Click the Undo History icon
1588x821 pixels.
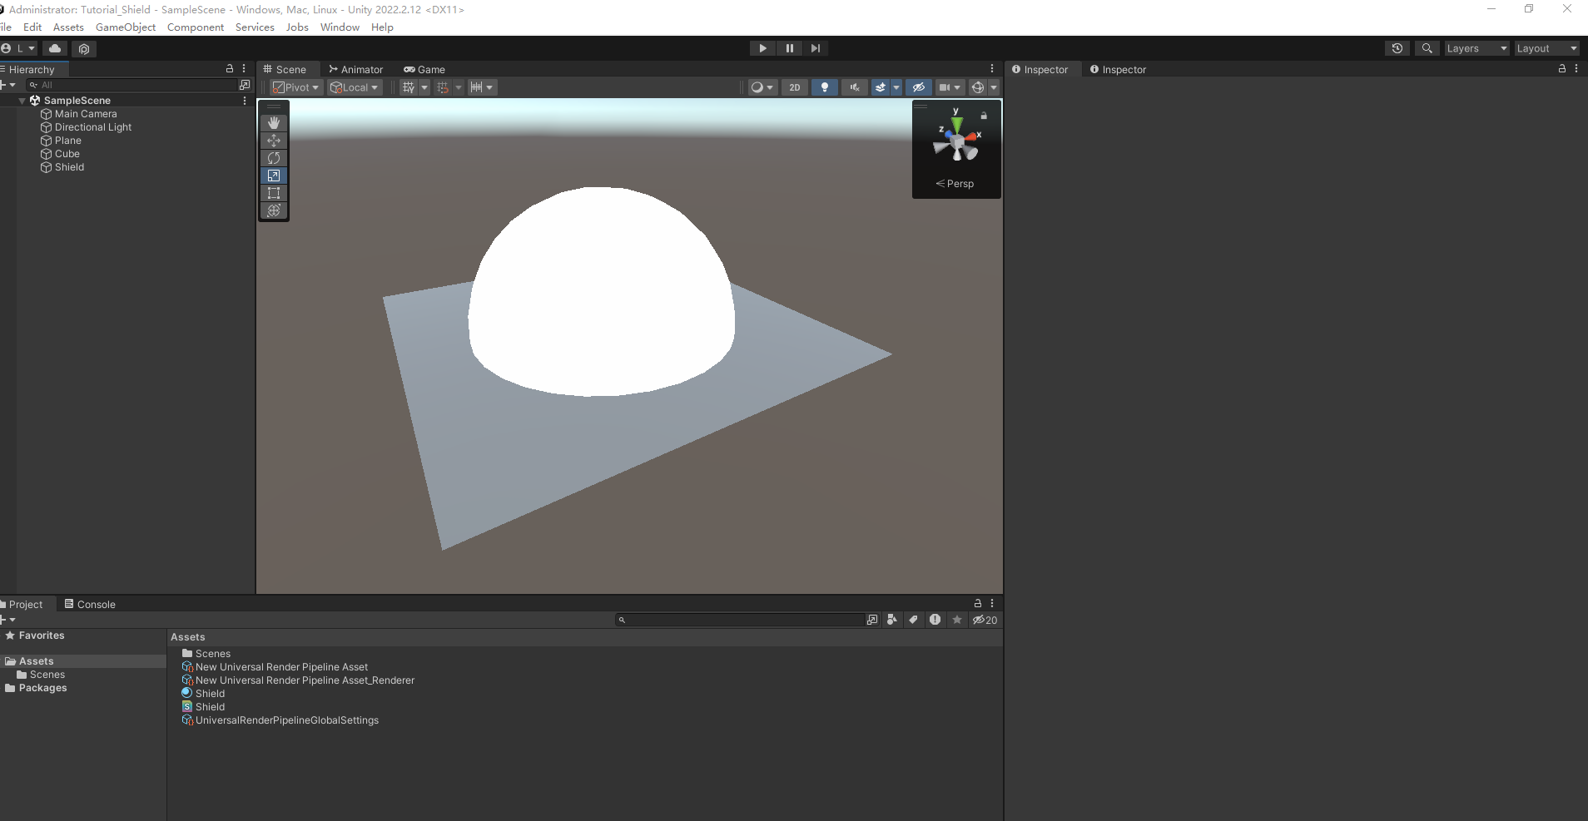[1397, 48]
